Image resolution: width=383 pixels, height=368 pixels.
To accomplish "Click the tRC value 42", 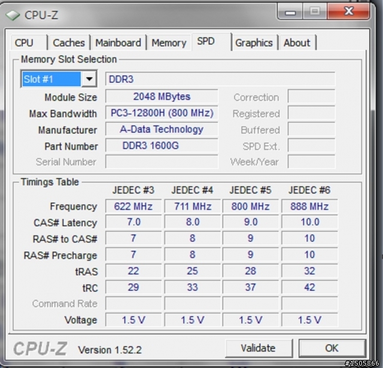I will pos(309,287).
